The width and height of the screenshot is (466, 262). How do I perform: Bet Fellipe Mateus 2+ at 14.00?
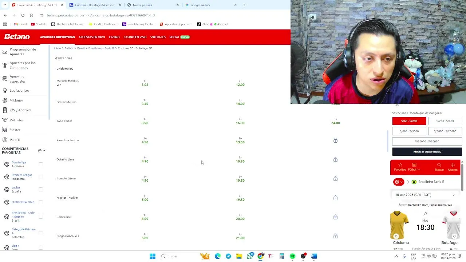[240, 102]
